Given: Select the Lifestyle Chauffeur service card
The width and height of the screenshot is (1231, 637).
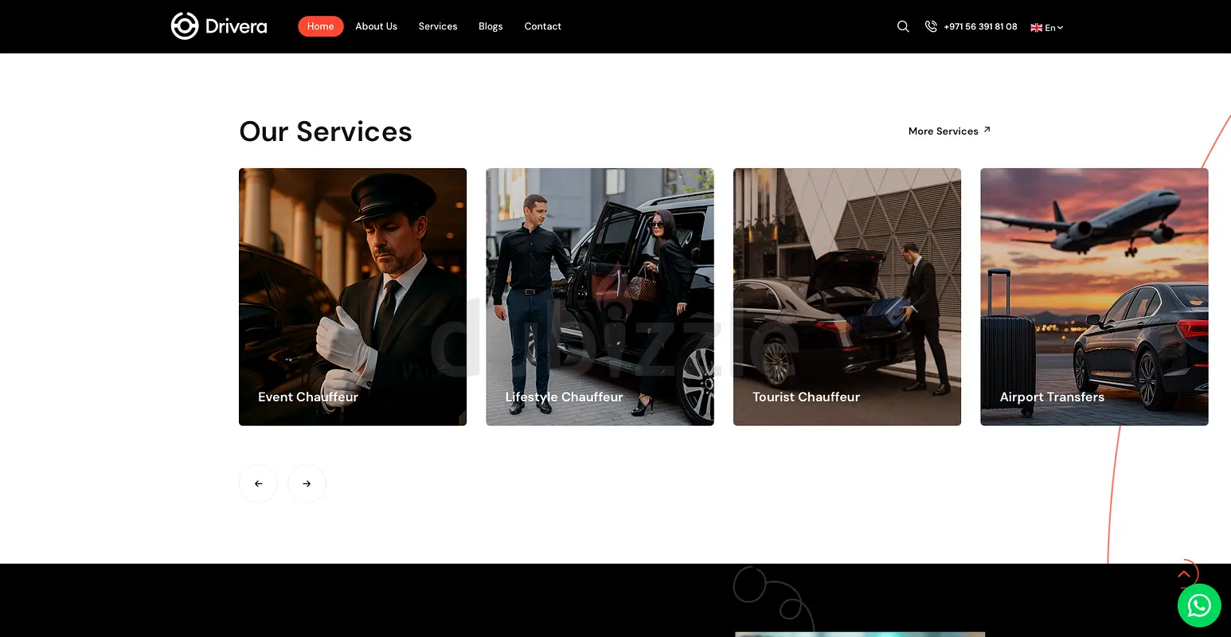Looking at the screenshot, I should (x=600, y=296).
